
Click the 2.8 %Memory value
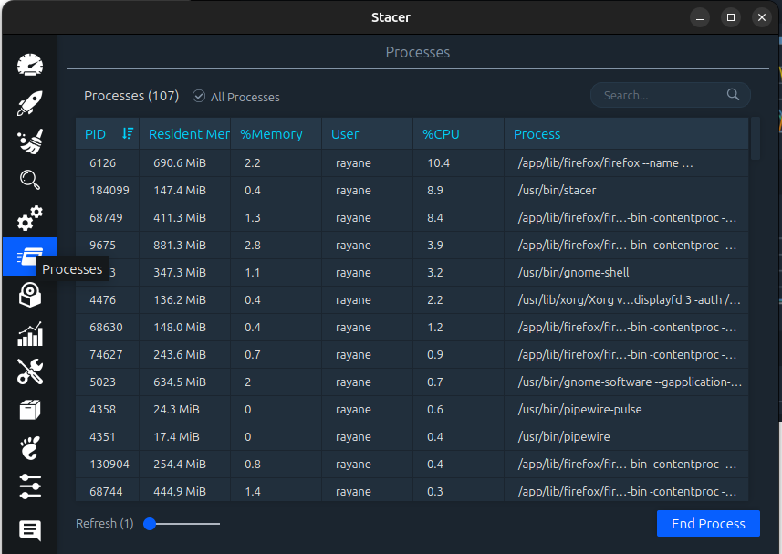click(x=253, y=246)
